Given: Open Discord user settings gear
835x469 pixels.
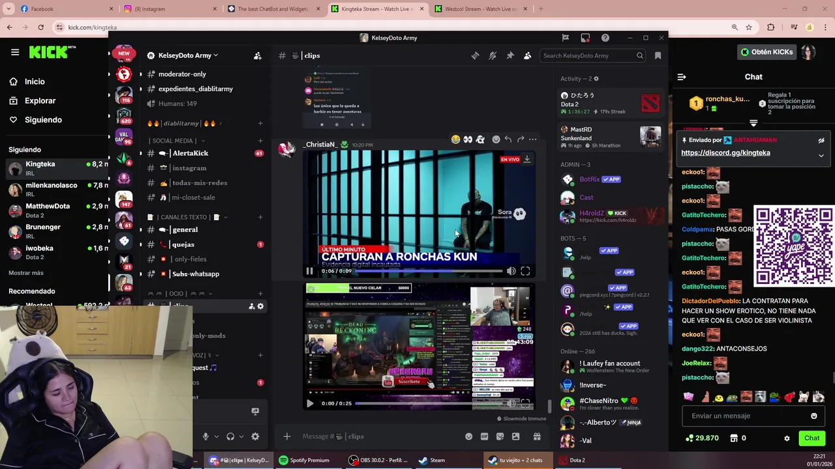Looking at the screenshot, I should tap(255, 436).
